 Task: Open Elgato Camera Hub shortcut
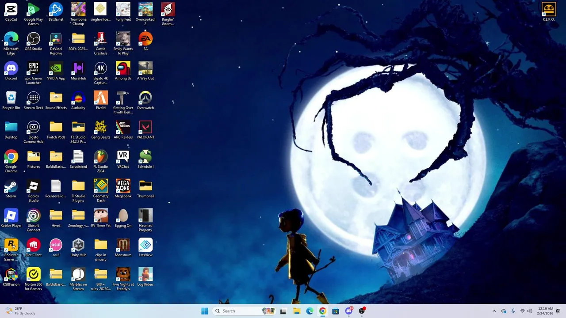(x=33, y=132)
